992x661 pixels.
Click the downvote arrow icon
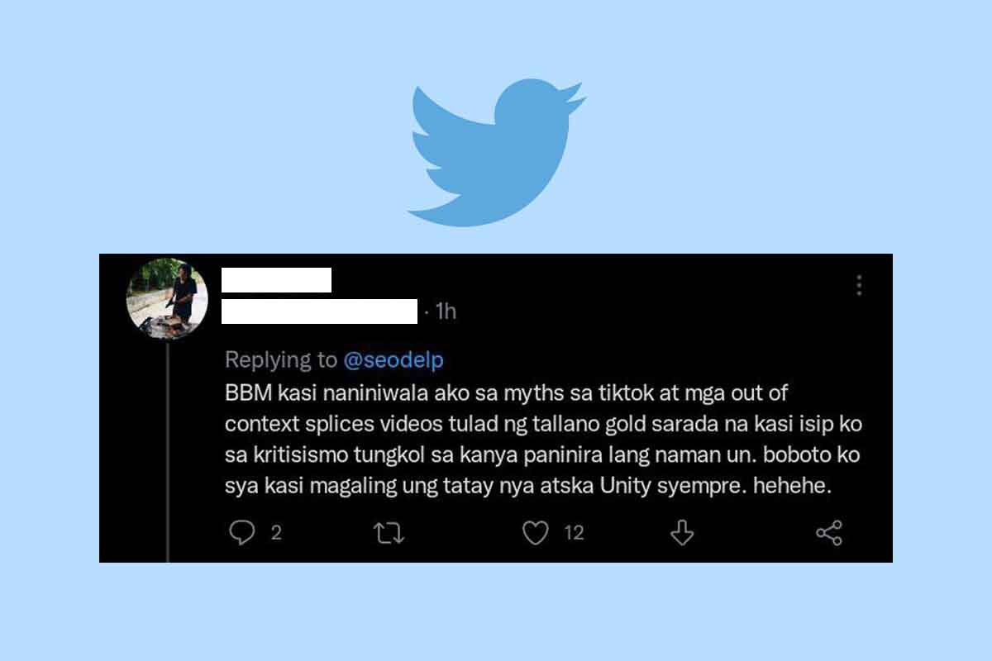[682, 534]
